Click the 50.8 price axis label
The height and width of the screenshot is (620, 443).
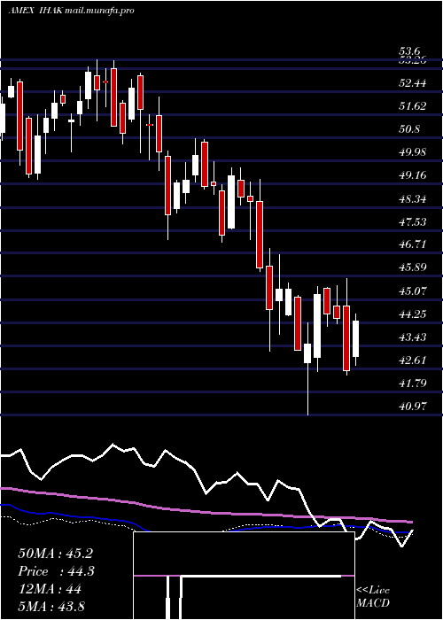(409, 129)
